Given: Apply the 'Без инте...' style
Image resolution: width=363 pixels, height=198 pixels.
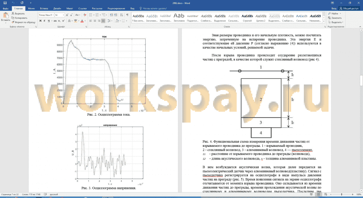Looking at the screenshot, I should click(x=138, y=18).
